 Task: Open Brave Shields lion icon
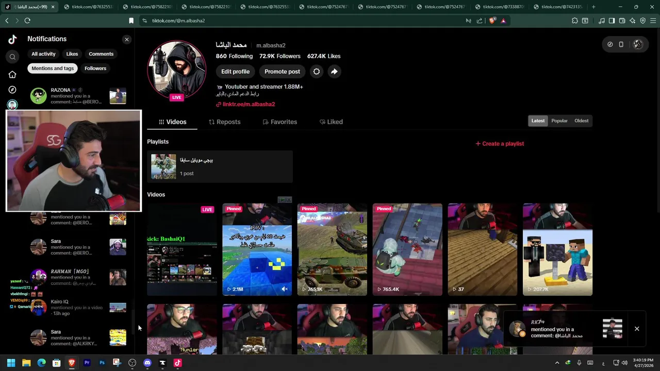[492, 21]
